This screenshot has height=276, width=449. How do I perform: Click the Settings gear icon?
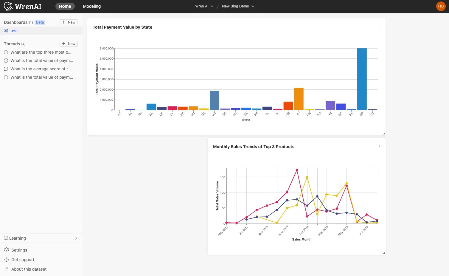[x=7, y=250]
